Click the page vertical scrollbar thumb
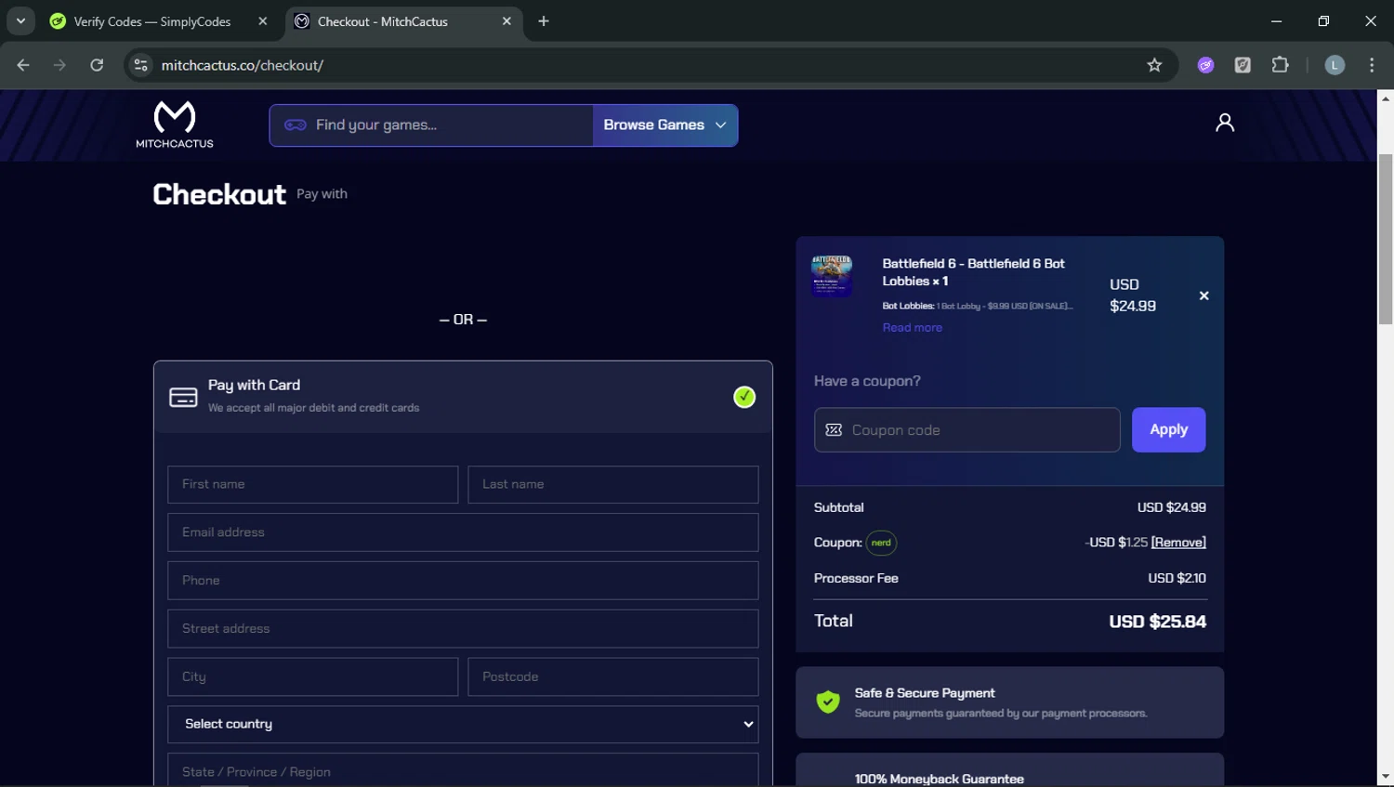This screenshot has height=787, width=1394. click(1386, 239)
